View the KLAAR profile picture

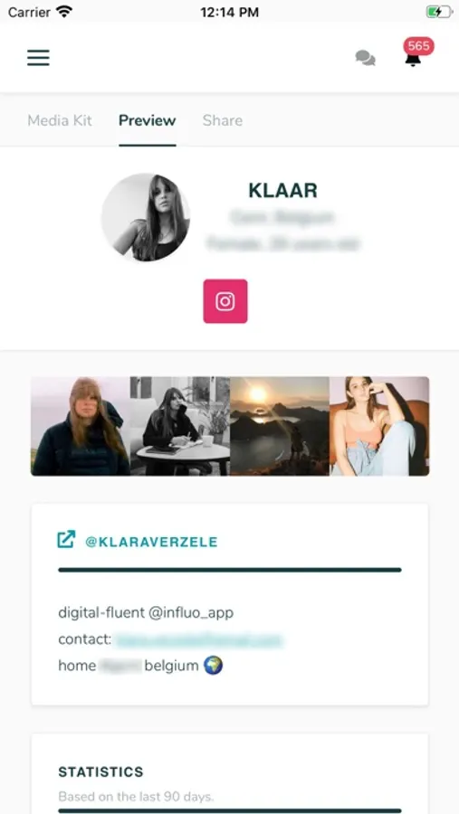pyautogui.click(x=146, y=217)
